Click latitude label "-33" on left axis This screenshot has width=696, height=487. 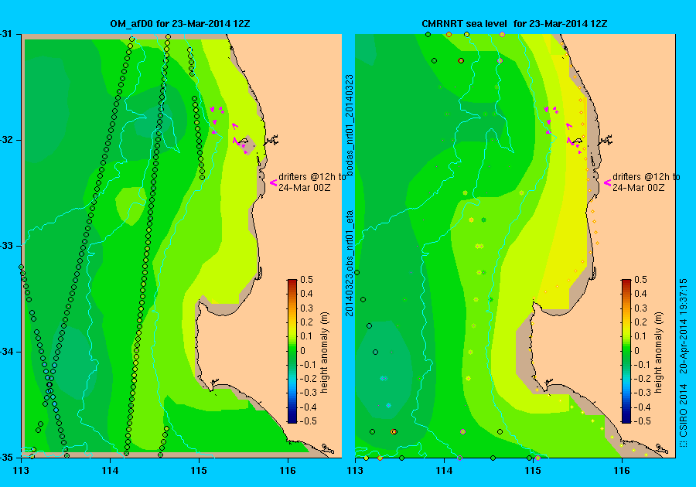[x=7, y=246]
